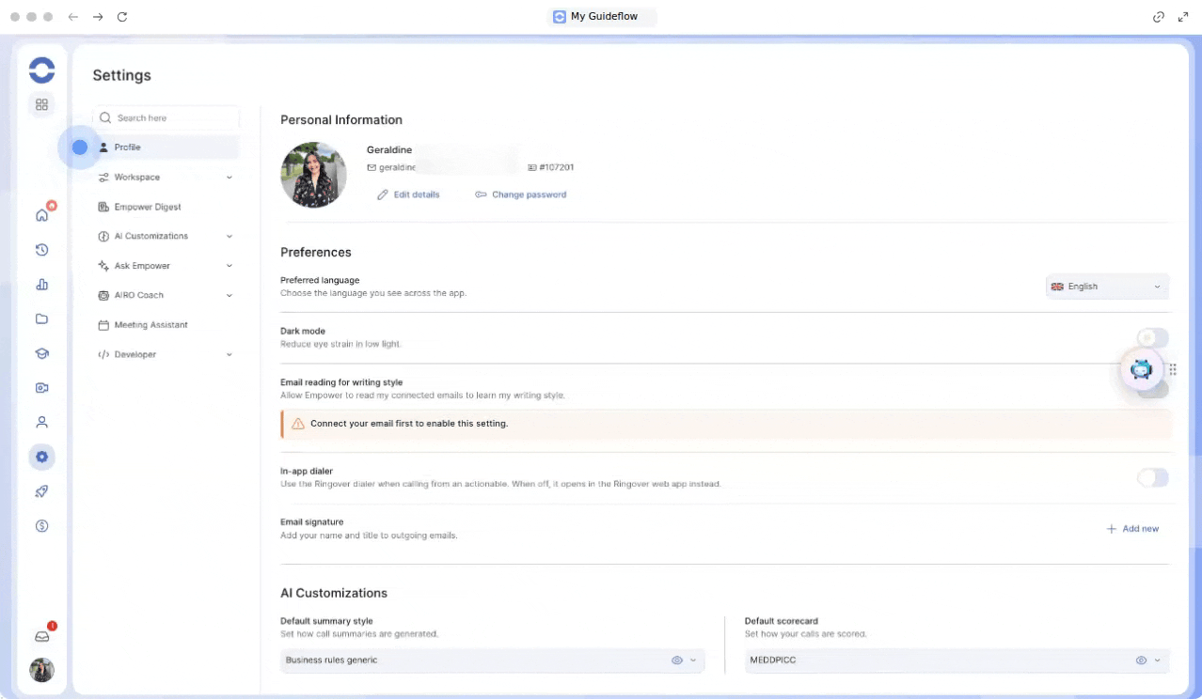Open the dollar sign billing icon
The image size is (1202, 699).
(41, 526)
